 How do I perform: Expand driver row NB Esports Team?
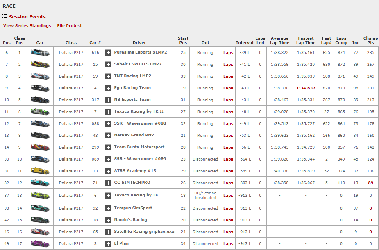pyautogui.click(x=108, y=100)
